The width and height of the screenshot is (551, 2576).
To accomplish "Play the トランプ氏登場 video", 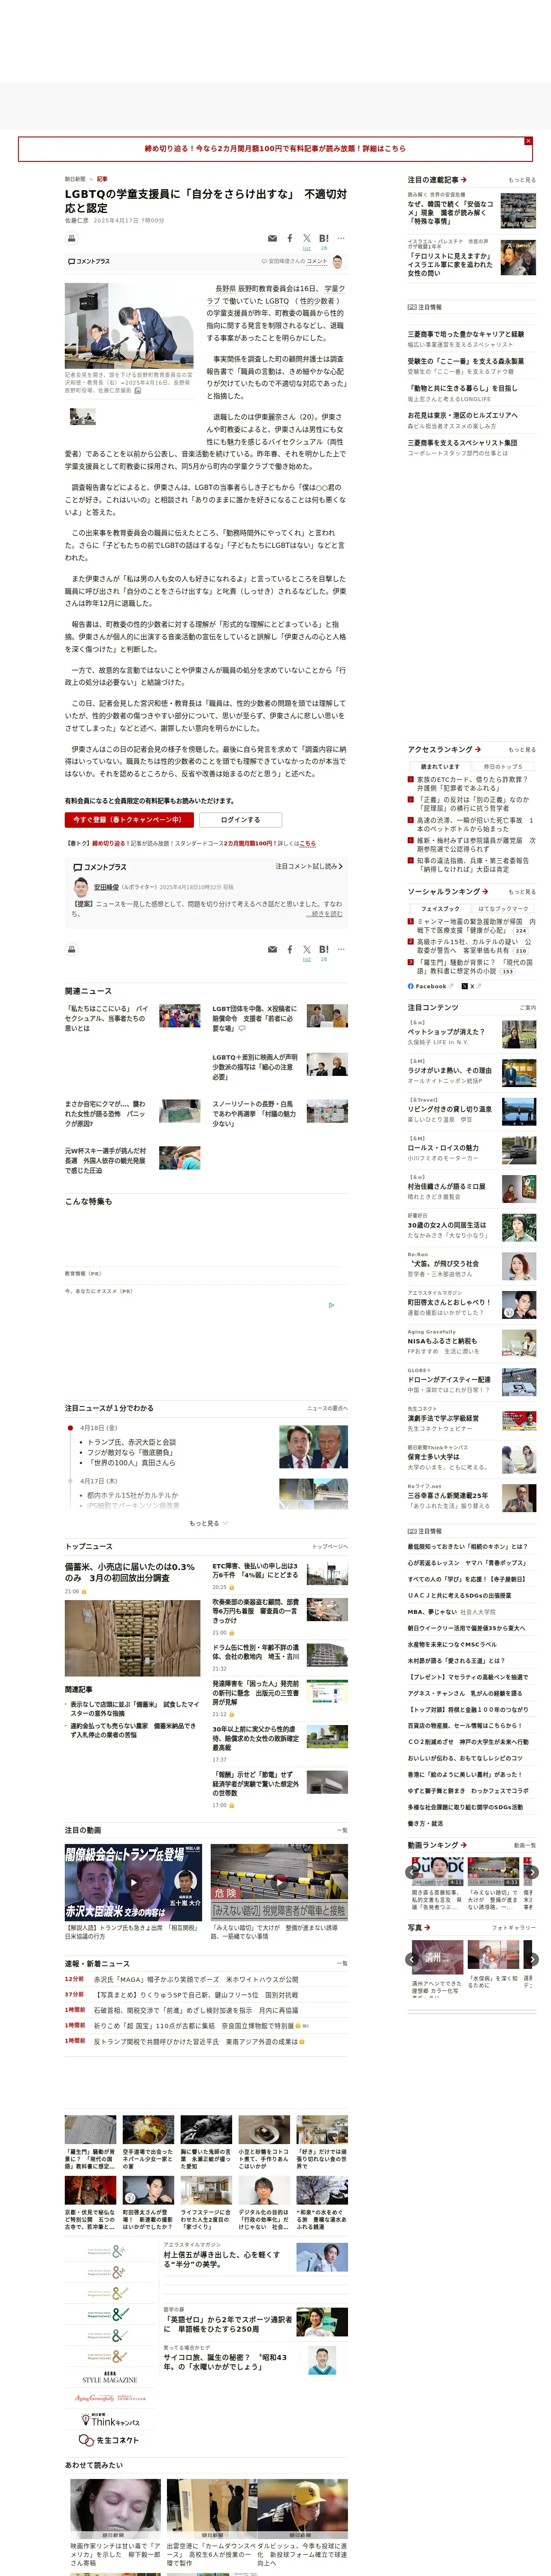I will pos(133,1882).
